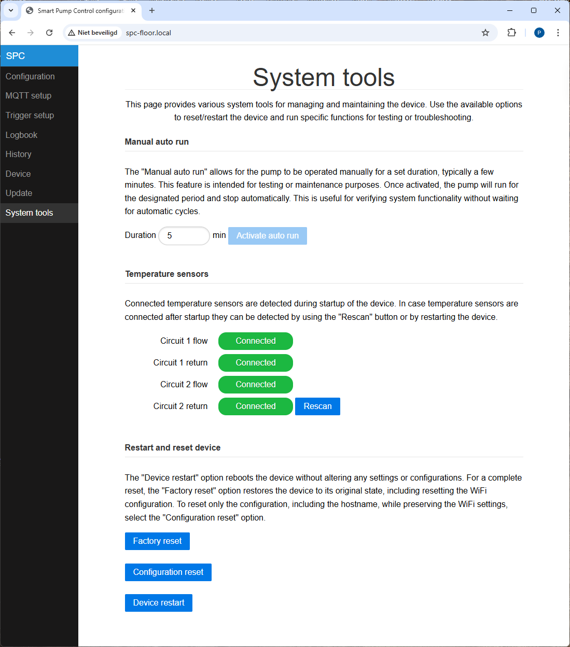Open the Logbook page

point(39,135)
